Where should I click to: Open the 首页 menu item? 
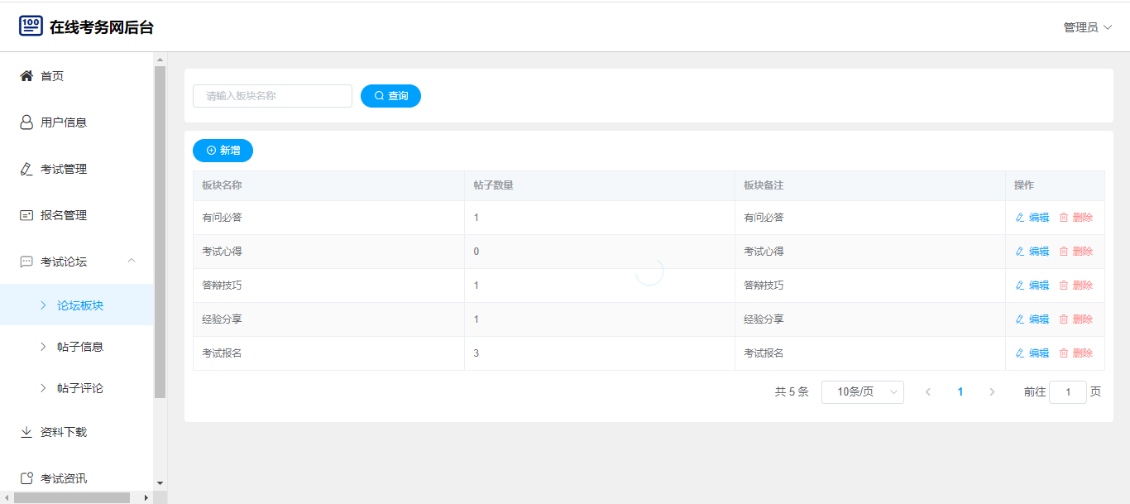[x=77, y=76]
